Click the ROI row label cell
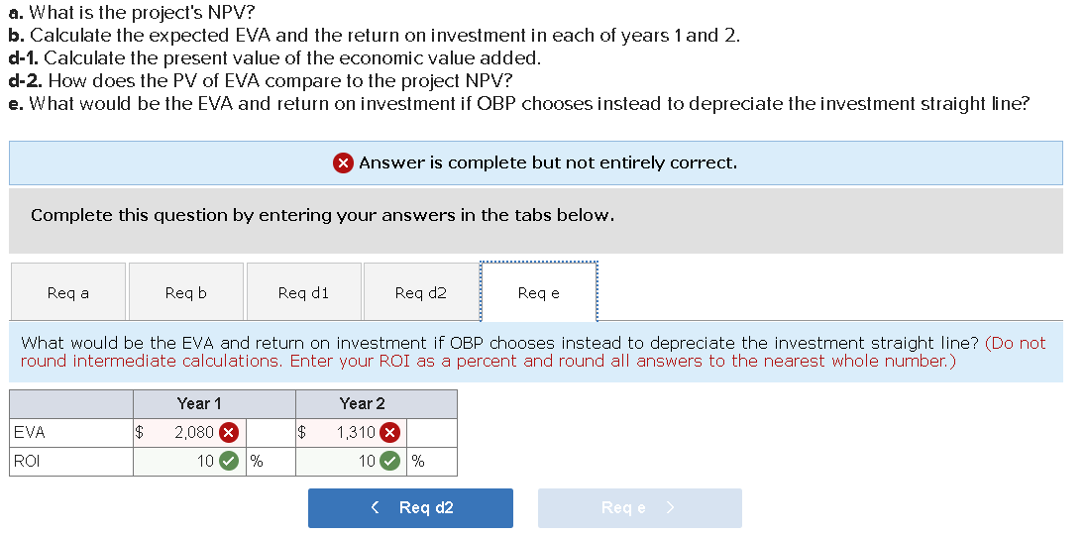The image size is (1086, 536). click(71, 461)
